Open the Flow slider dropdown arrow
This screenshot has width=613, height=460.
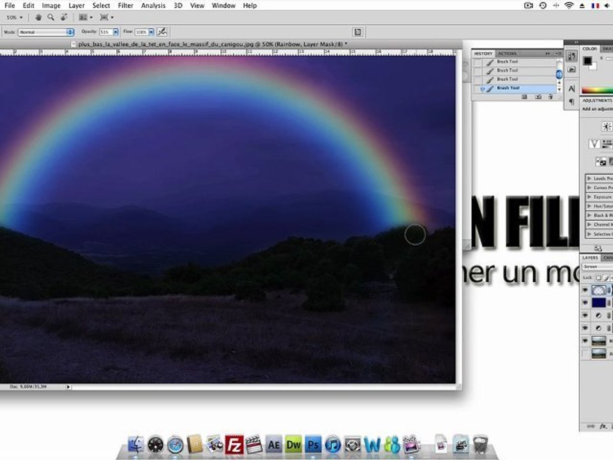151,32
